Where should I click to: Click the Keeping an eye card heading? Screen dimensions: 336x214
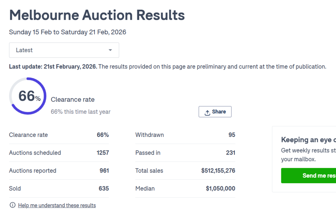[308, 140]
